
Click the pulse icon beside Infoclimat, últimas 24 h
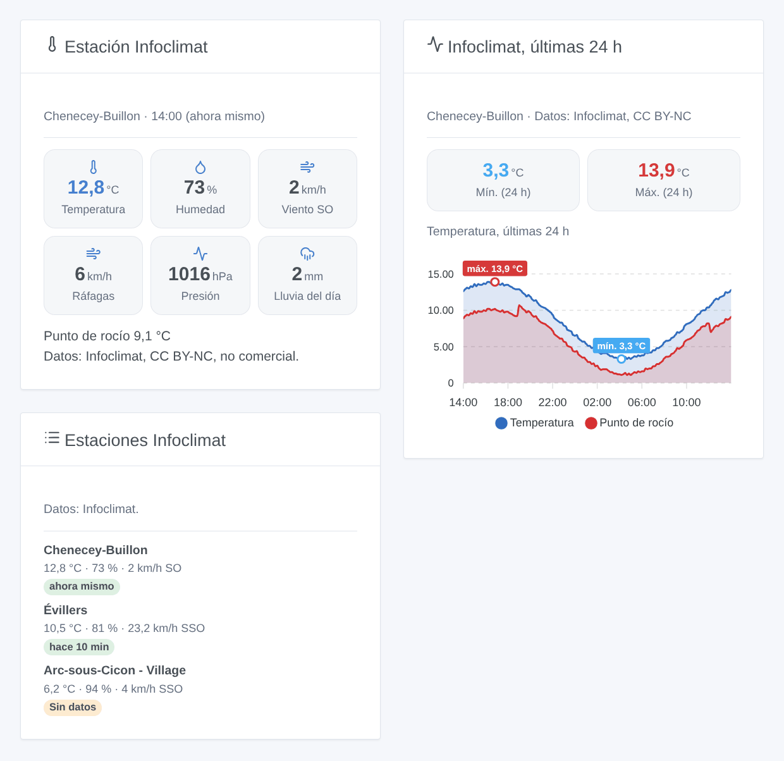435,44
